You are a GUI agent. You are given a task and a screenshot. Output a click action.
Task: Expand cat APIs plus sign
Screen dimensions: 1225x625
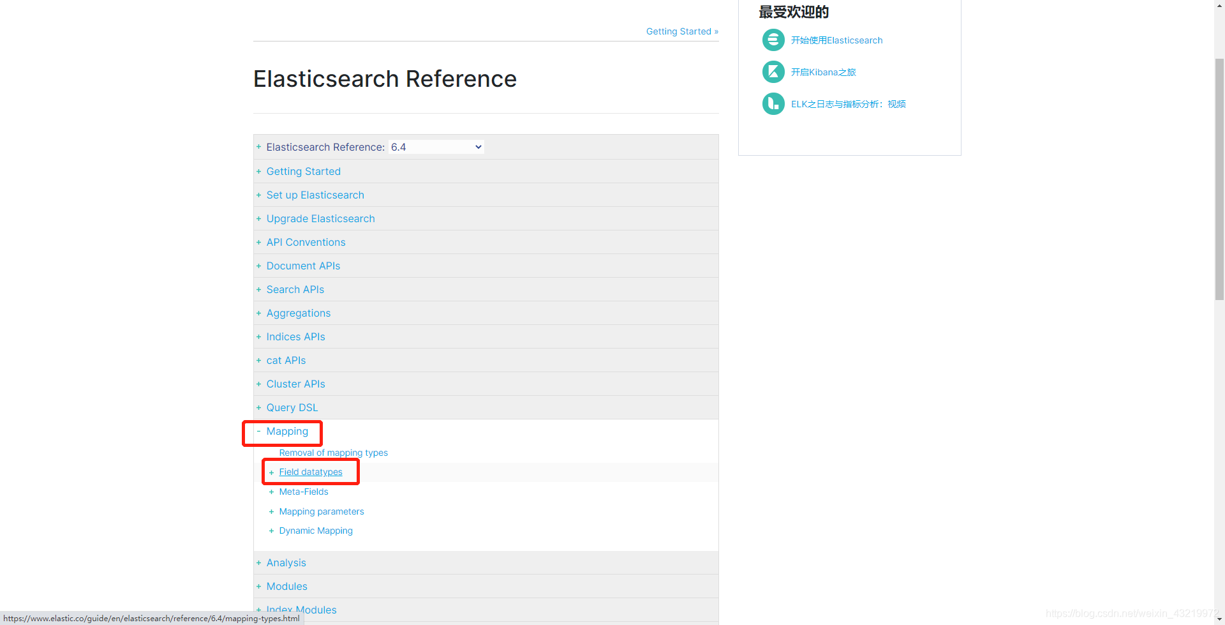(259, 360)
